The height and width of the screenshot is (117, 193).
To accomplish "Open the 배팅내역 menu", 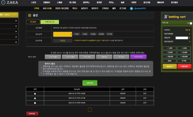I will [x=161, y=3].
